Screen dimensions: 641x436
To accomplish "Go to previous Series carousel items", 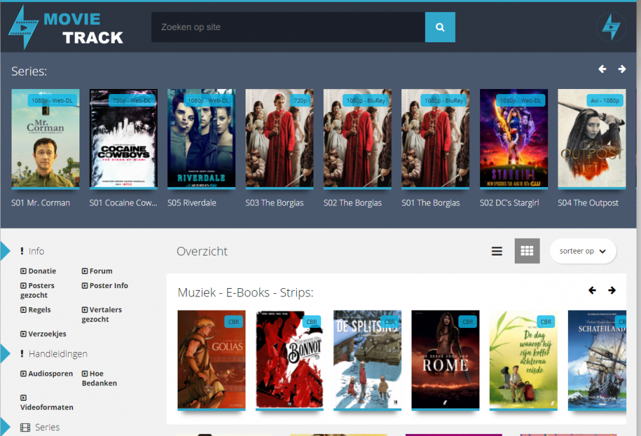I will (602, 69).
